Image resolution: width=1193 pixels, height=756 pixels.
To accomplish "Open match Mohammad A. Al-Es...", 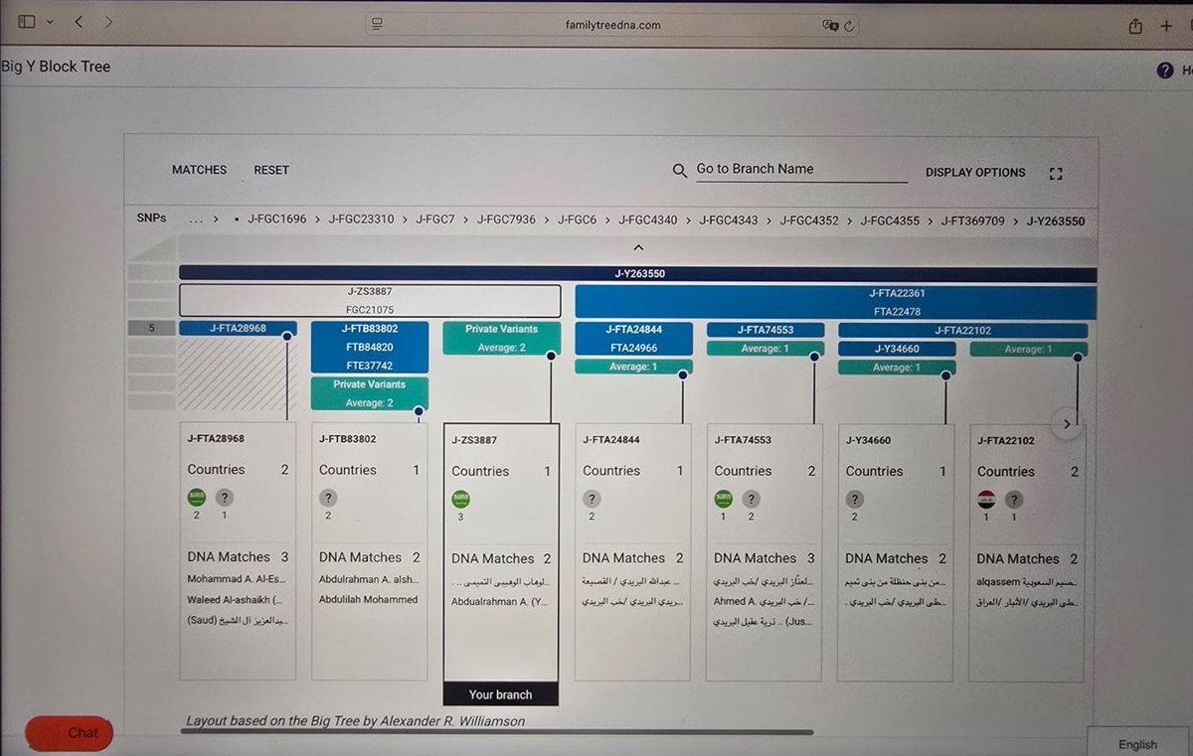I will [239, 580].
